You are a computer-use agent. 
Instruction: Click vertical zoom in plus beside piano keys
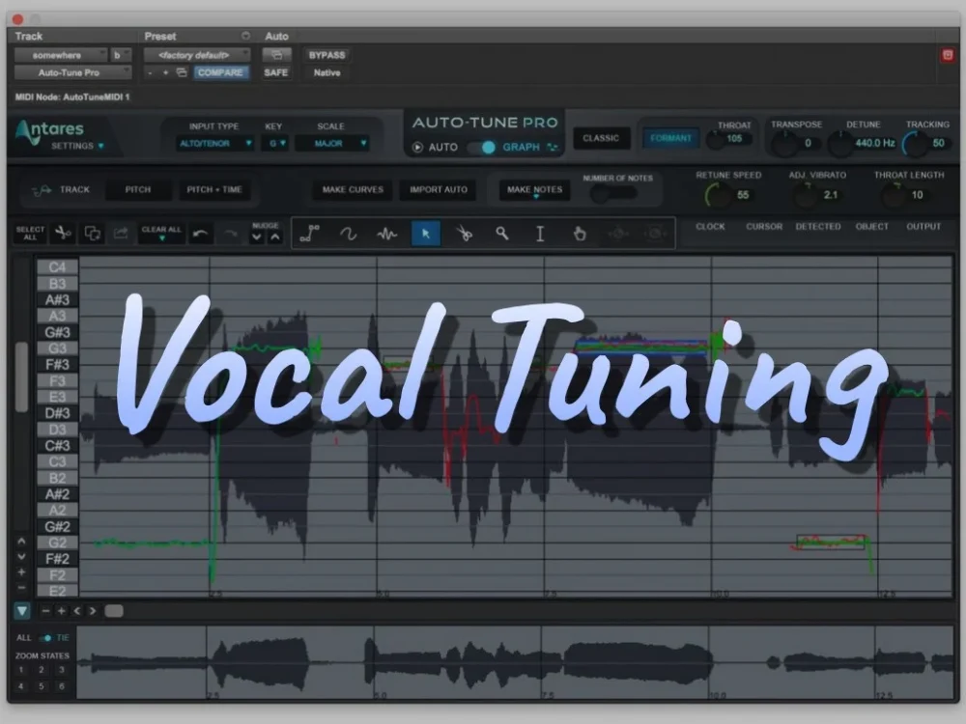pos(21,571)
